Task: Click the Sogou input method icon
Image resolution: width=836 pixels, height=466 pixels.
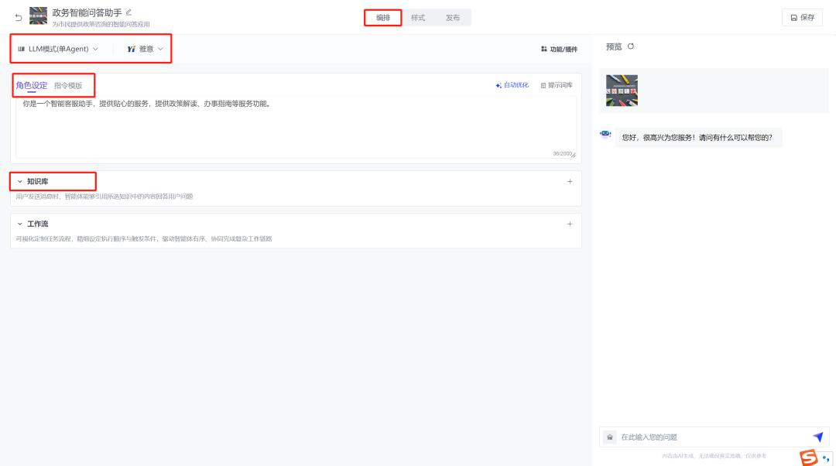Action: pyautogui.click(x=809, y=457)
